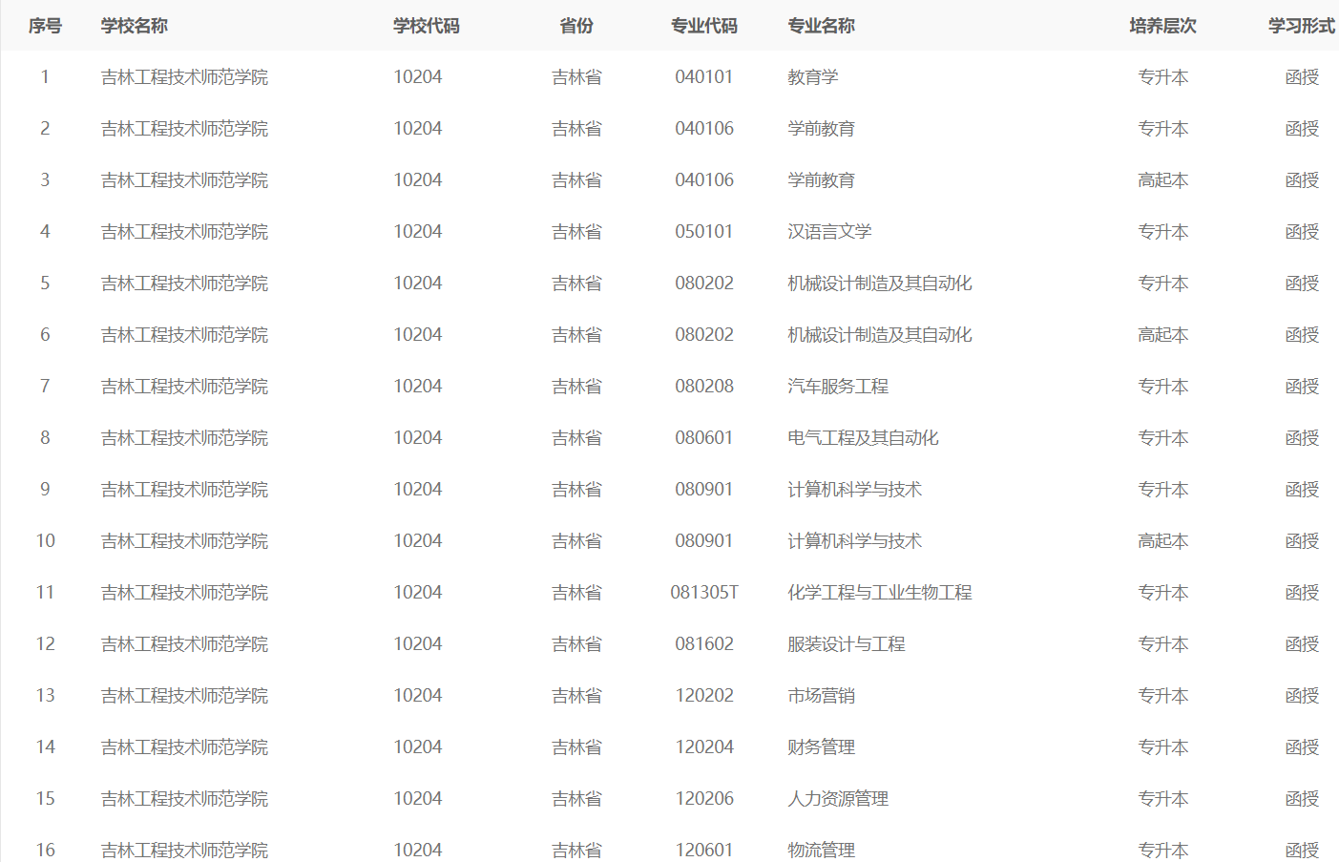Image resolution: width=1339 pixels, height=862 pixels.
Task: Click major code 081602
Action: [x=704, y=644]
